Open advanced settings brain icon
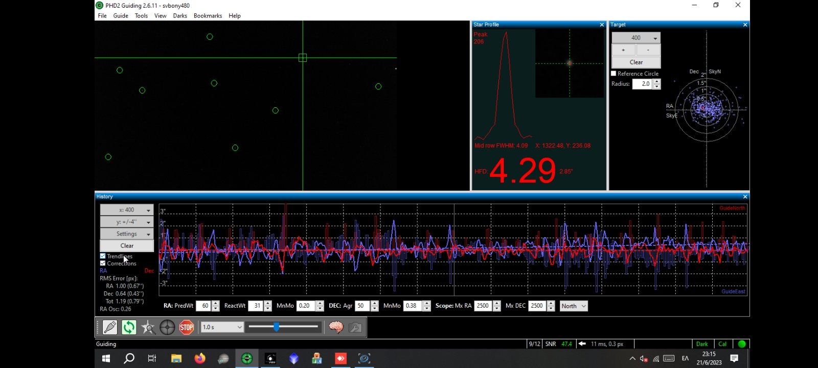 tap(336, 327)
